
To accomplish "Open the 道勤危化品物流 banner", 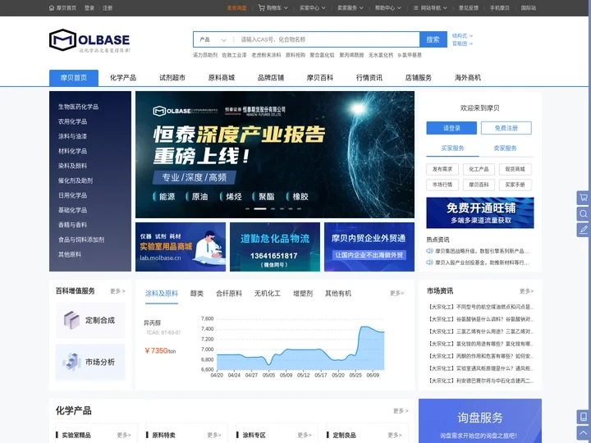I will (275, 247).
